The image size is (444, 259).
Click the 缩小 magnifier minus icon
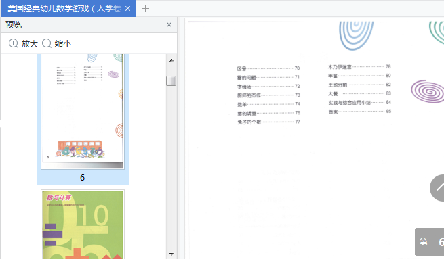click(47, 43)
